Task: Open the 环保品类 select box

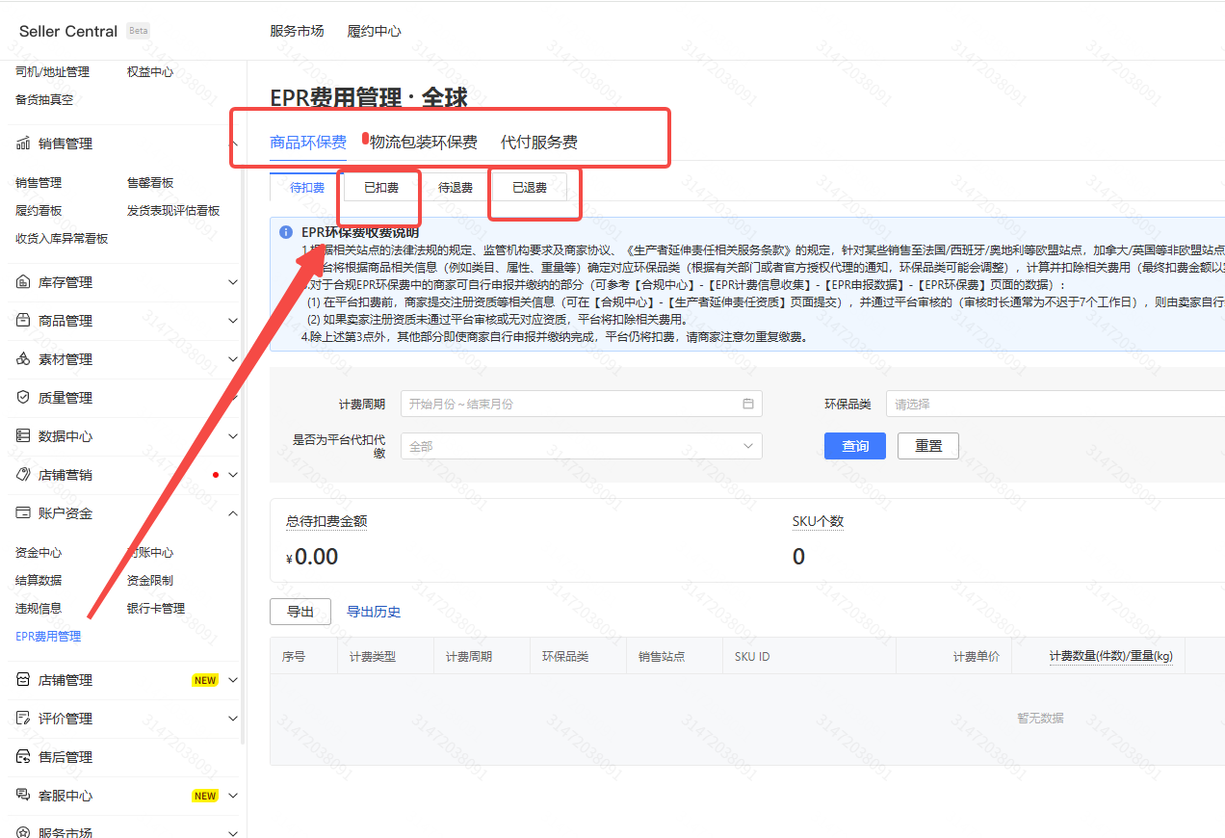Action: click(x=1055, y=404)
